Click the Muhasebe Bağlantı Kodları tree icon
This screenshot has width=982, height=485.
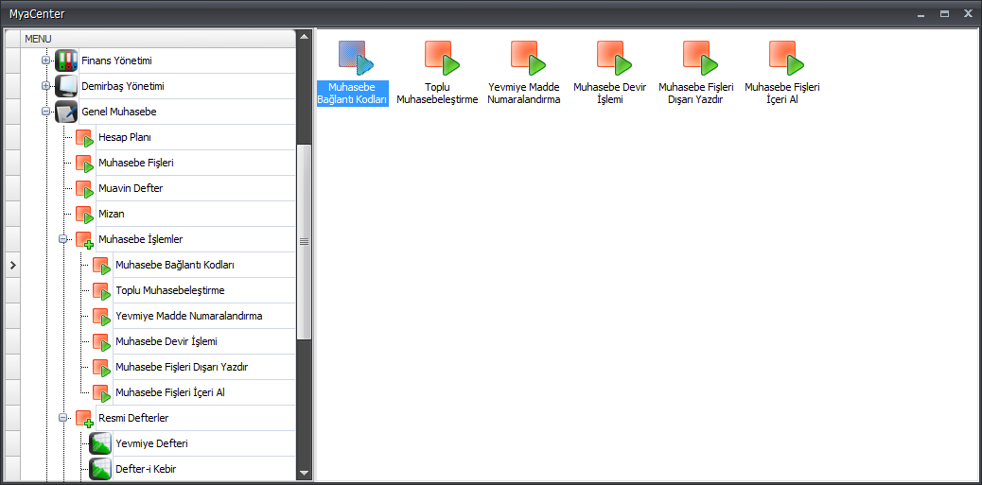101,266
